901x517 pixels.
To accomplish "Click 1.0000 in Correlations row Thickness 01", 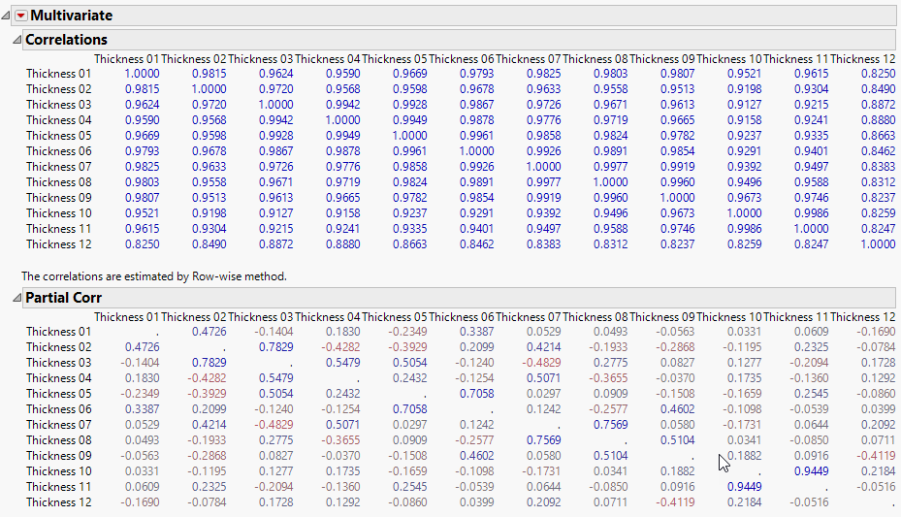I will point(142,74).
